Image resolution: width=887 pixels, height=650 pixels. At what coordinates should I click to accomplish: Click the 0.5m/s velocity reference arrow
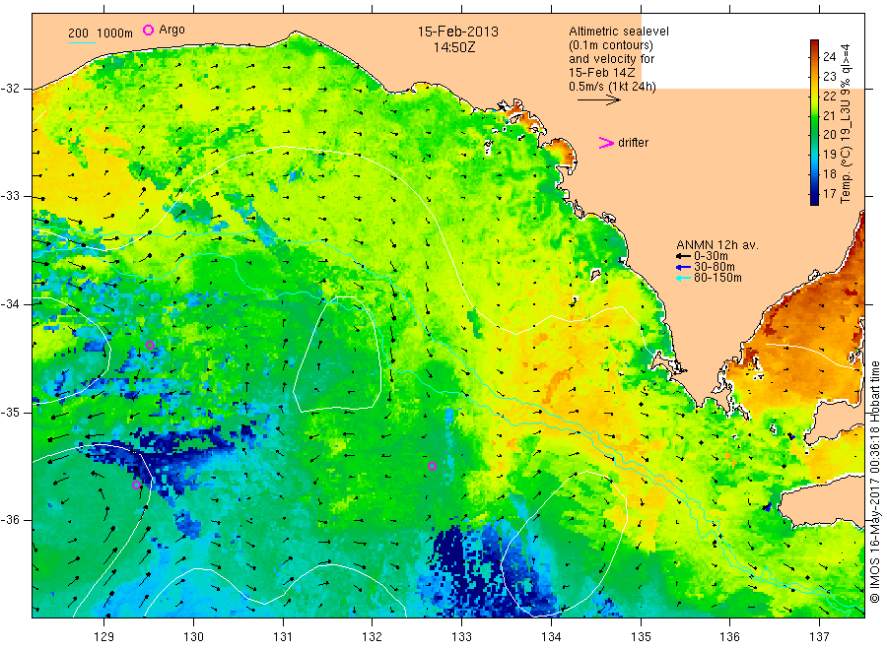pos(599,100)
